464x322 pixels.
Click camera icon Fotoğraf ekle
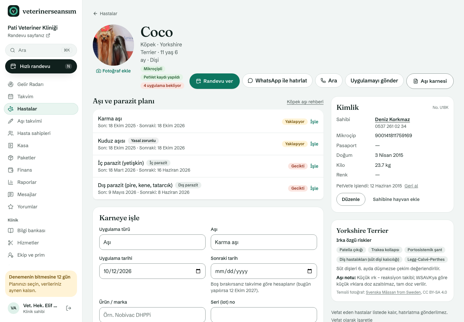[x=99, y=71]
